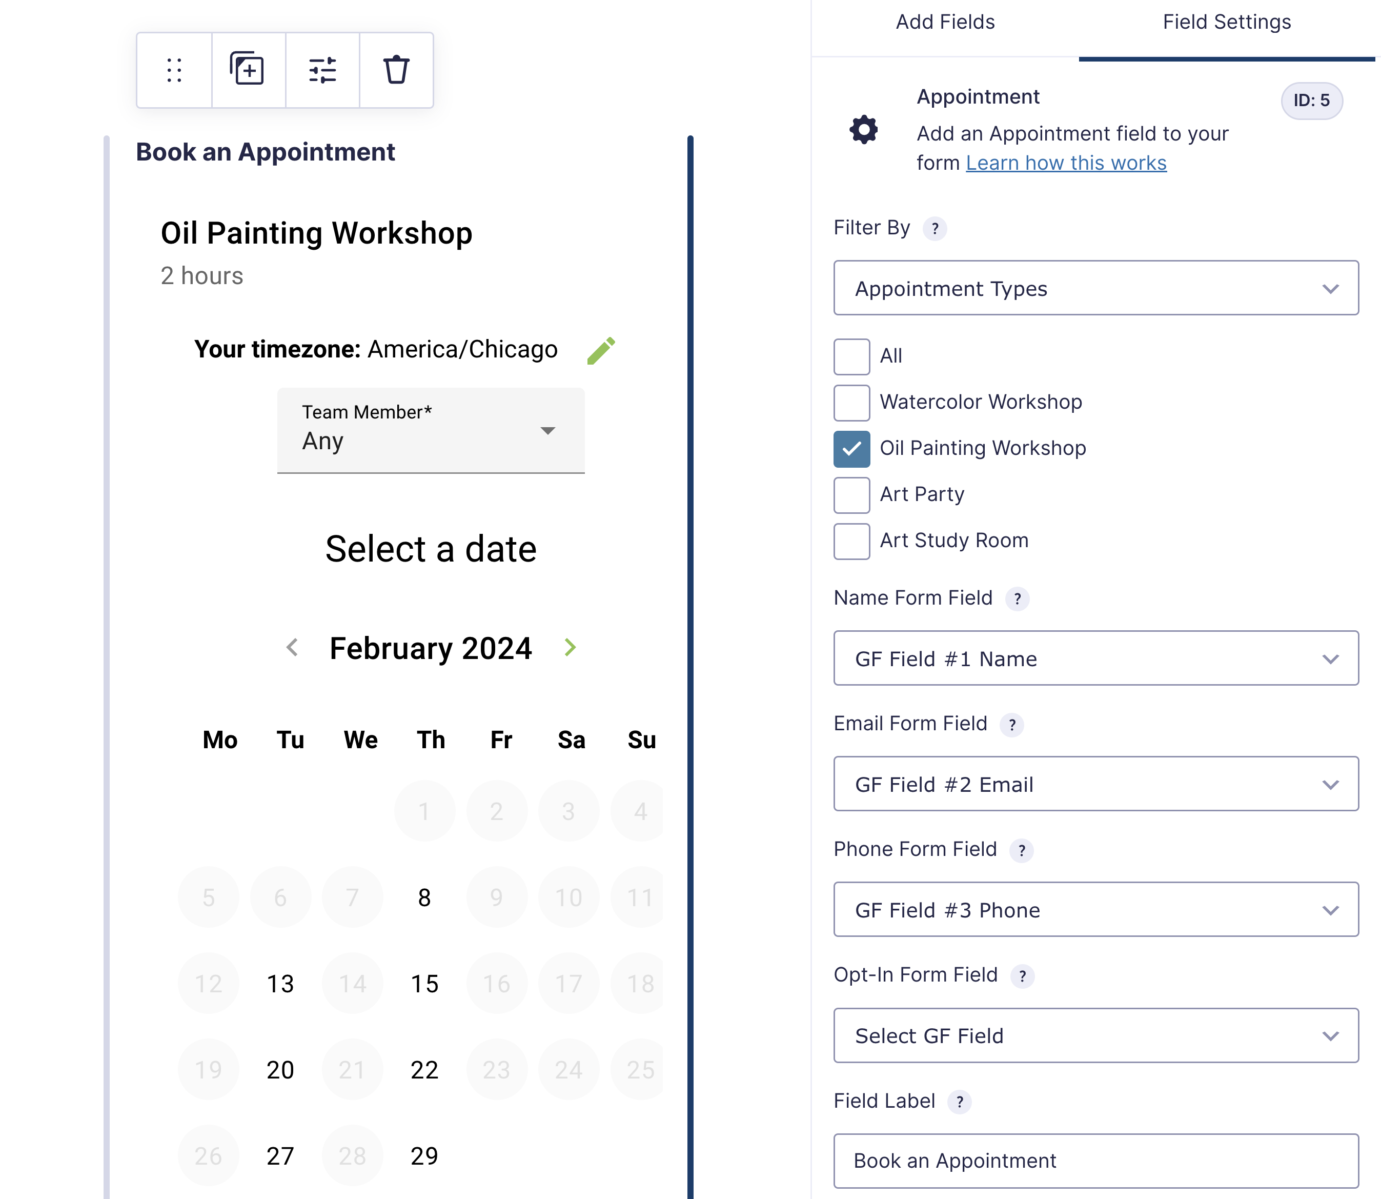Select February 8 on the calendar
Image resolution: width=1381 pixels, height=1199 pixels.
424,897
